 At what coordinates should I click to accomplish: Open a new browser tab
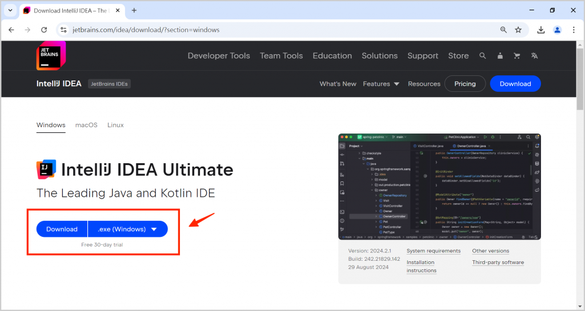coord(134,10)
